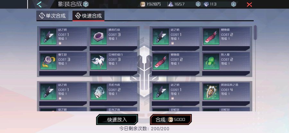The image size is (289, 133).
Task: Click the gold coin currency icon
Action: pyautogui.click(x=143, y=4)
